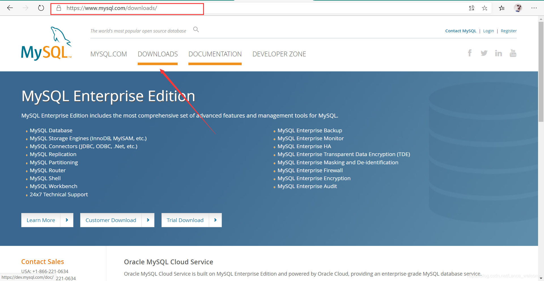Click MySQL Enterprise Audit list item

[x=307, y=186]
